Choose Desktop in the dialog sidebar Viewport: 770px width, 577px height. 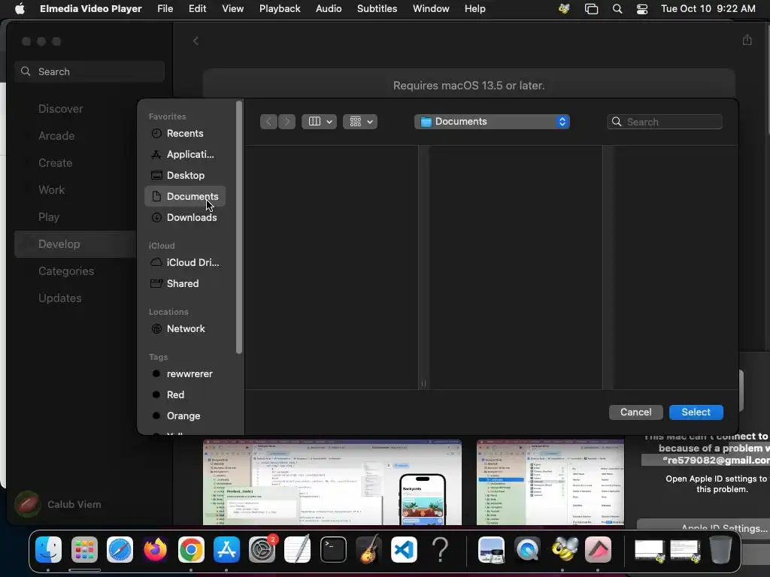[x=185, y=176]
